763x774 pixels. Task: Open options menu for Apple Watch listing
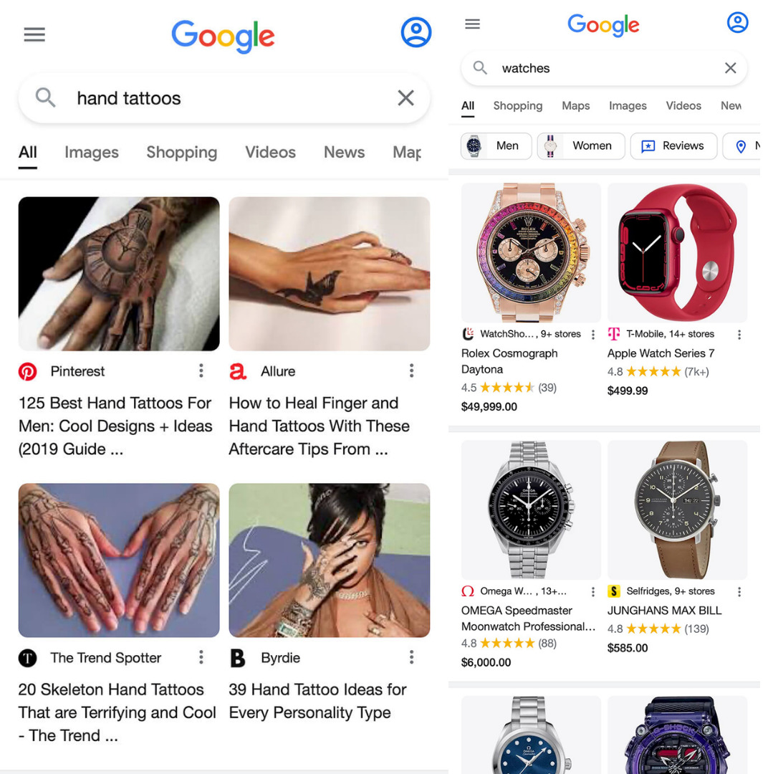(x=739, y=335)
